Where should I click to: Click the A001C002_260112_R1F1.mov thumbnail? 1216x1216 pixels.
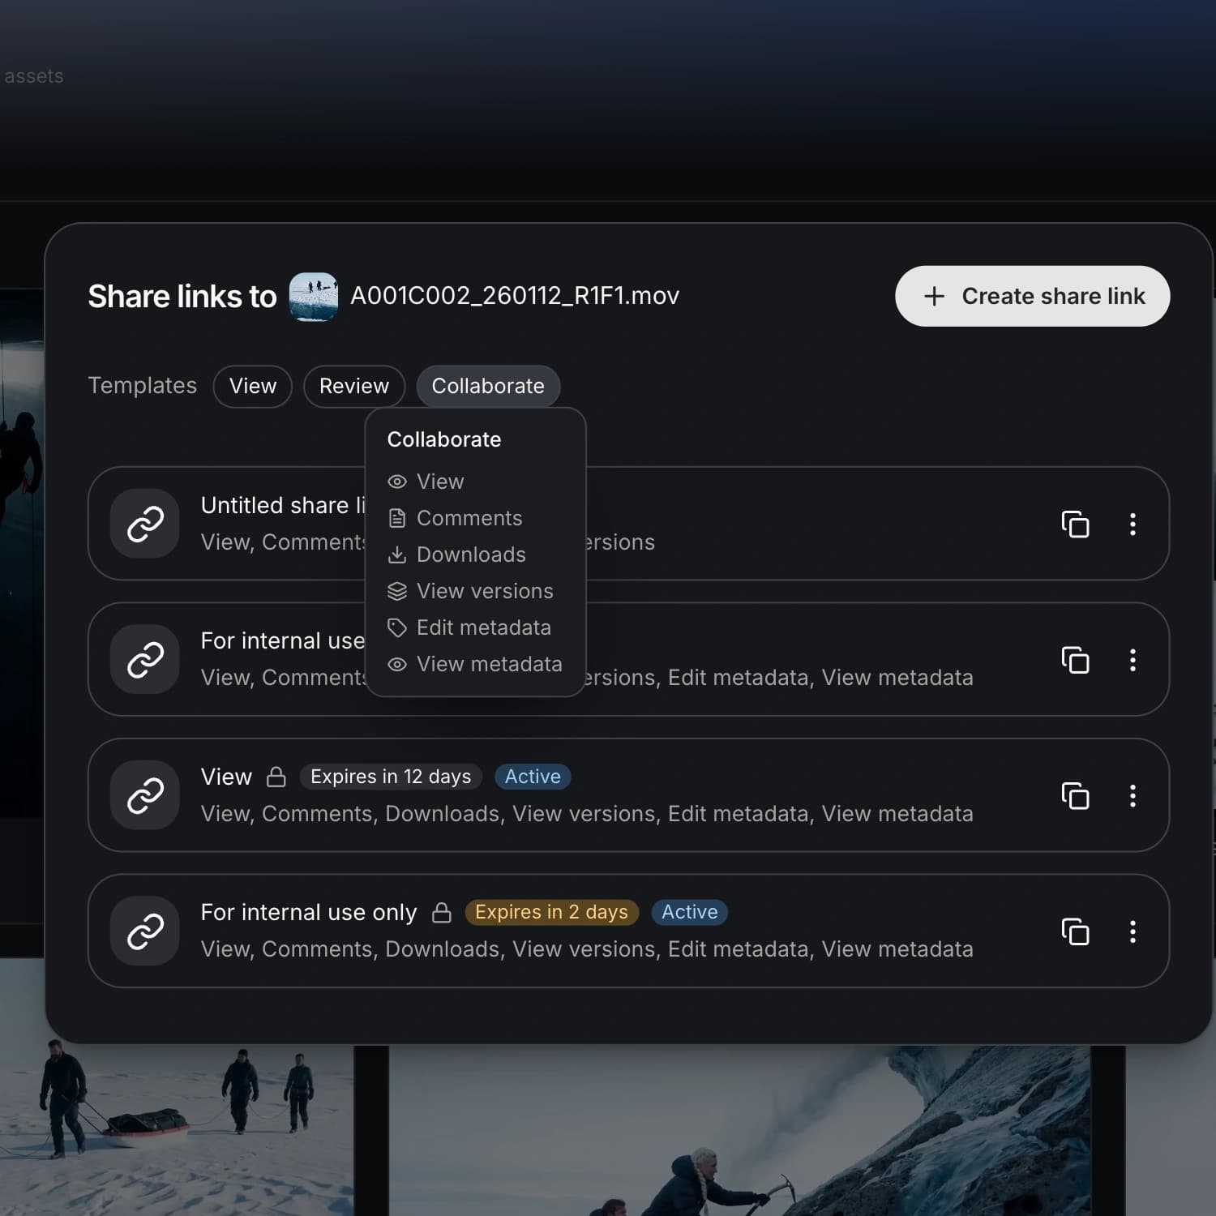click(x=314, y=297)
